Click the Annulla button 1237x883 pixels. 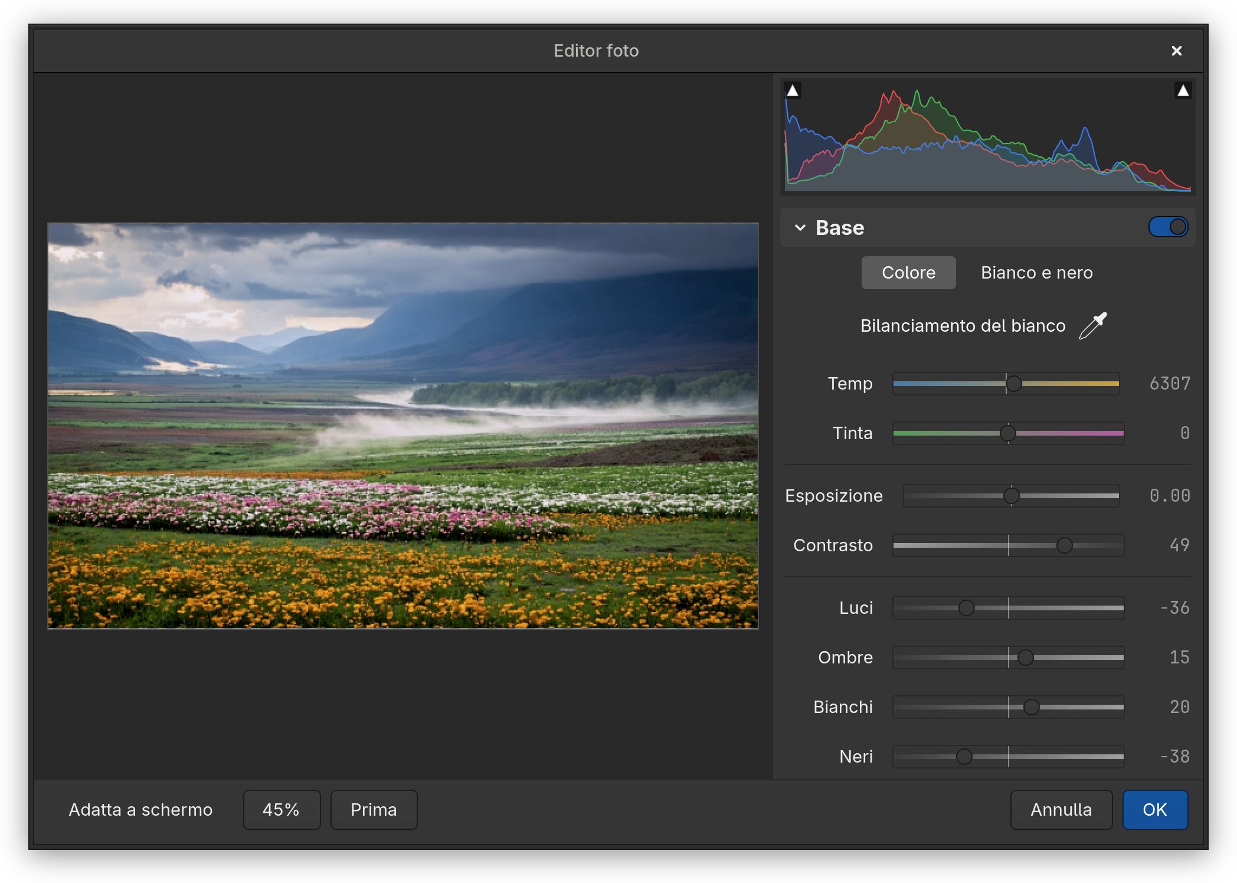point(1061,810)
